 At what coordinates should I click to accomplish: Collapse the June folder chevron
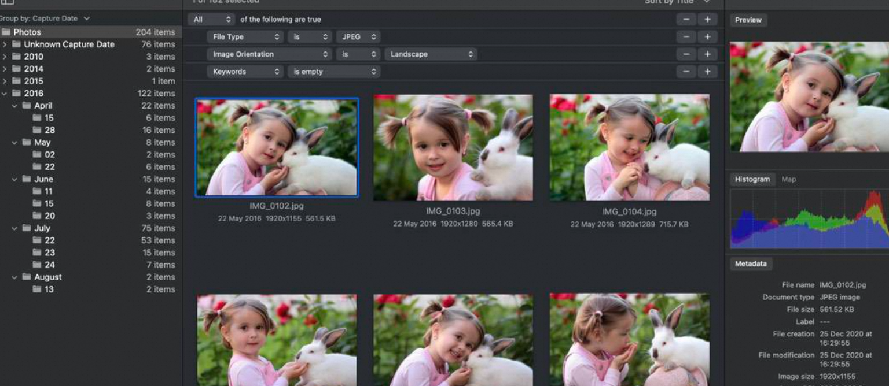click(x=14, y=179)
